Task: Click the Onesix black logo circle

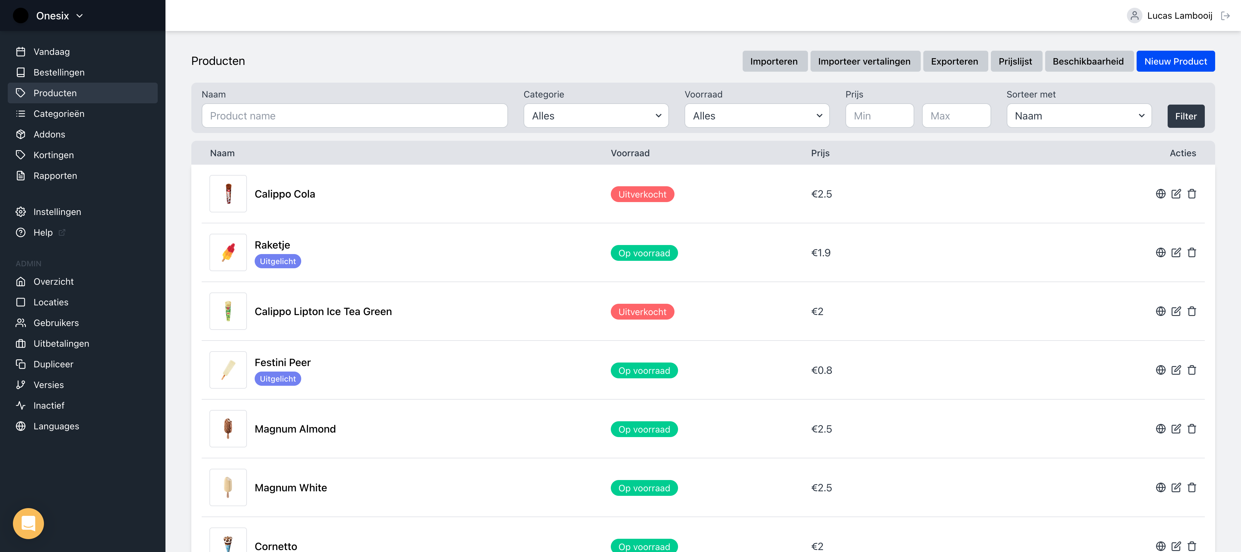Action: tap(20, 15)
